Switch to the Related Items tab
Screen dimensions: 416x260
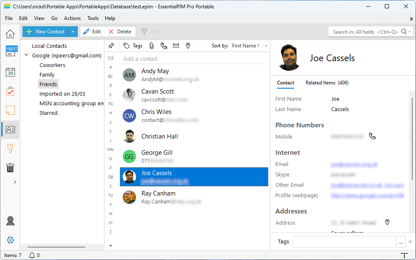[327, 83]
